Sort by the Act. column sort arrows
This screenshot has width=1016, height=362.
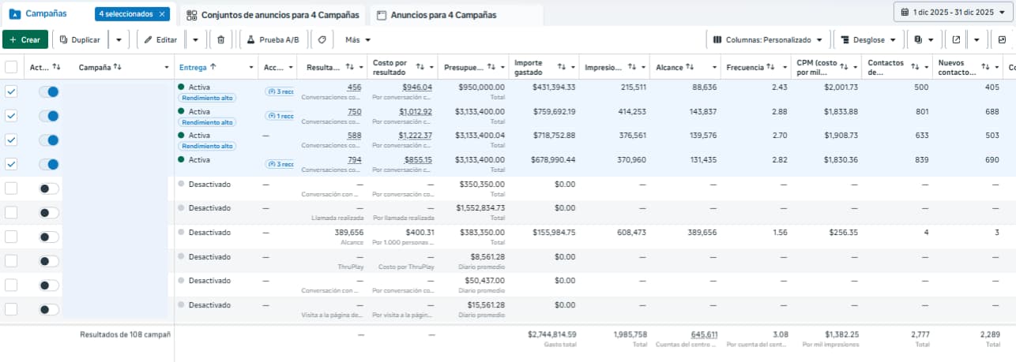pos(57,67)
